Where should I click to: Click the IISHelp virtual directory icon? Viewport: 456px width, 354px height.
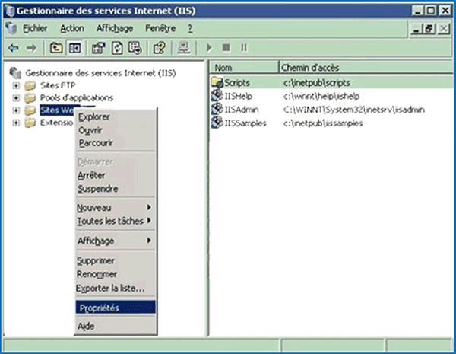coord(217,96)
